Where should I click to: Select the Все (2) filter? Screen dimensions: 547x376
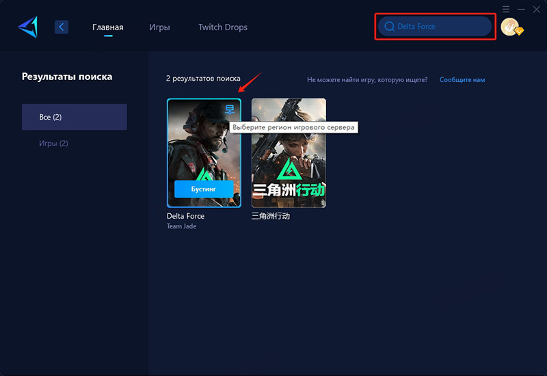point(75,117)
